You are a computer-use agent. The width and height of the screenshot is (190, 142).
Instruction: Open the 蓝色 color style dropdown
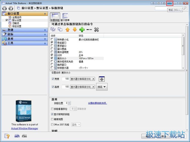[x=76, y=125]
